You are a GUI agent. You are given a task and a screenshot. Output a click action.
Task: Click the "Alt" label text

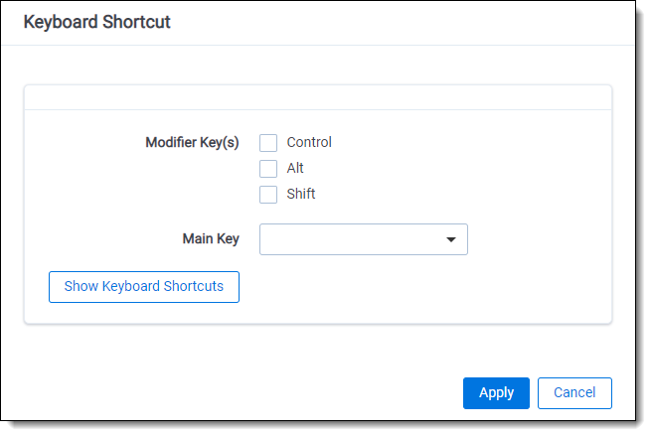point(295,168)
